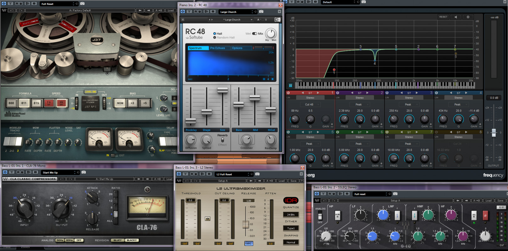Click EQ node 4 on frequency curve
The image size is (508, 251).
tap(375, 60)
